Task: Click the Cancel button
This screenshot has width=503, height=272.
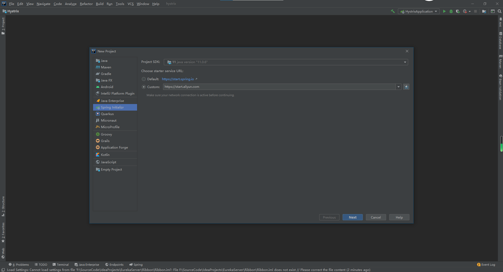Action: 376,217
